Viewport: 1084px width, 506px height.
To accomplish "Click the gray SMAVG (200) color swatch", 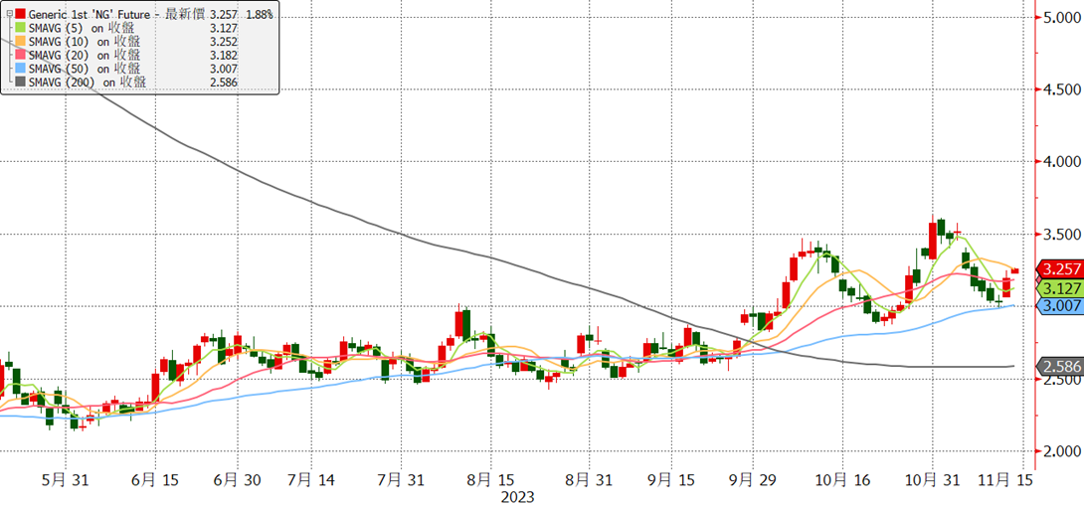I will coord(22,83).
